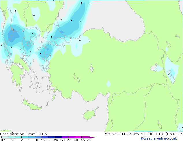Click the 45–50 mm legend color swatch
Viewport: 183px width, 141px height.
coord(85,137)
